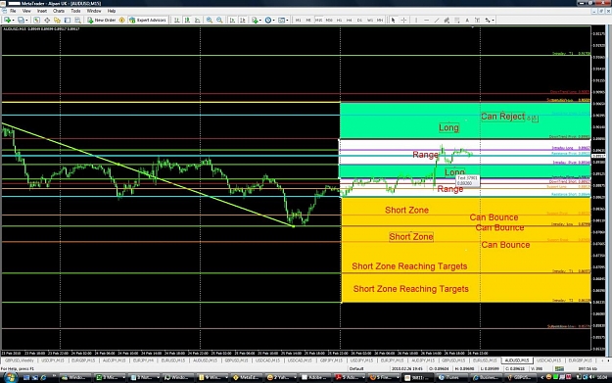Select the Text tool (letter A)
Viewport: 612px width, 383px height.
[x=467, y=20]
